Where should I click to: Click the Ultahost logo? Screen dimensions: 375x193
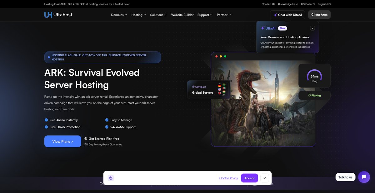coord(58,15)
